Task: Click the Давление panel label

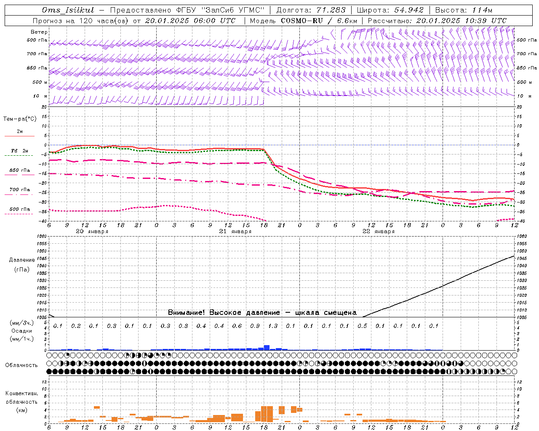Action: click(x=22, y=260)
